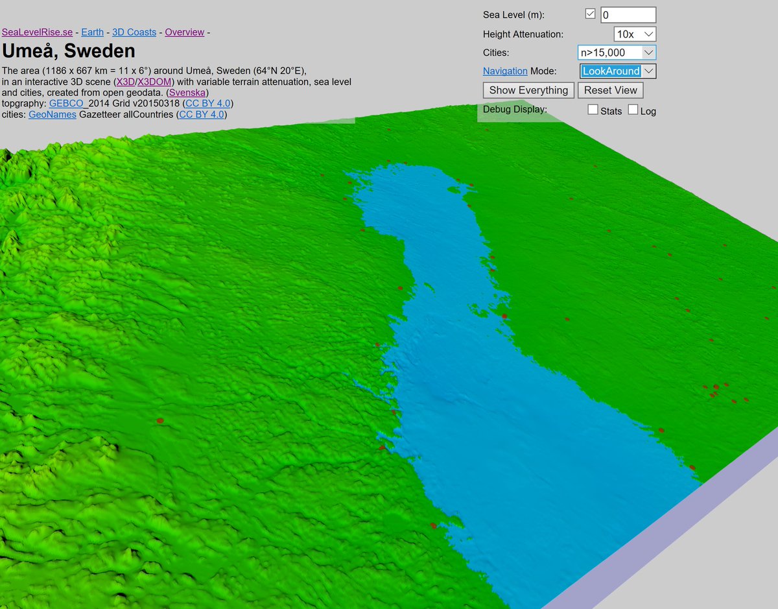778x609 pixels.
Task: Click the Height Attenuation label
Action: (523, 34)
